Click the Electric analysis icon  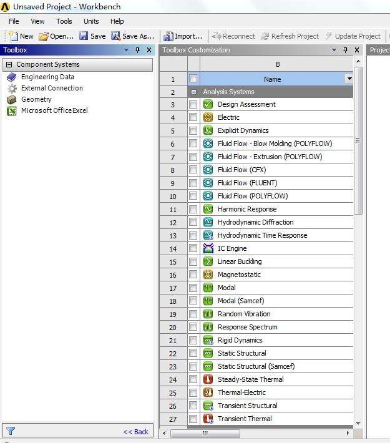208,117
